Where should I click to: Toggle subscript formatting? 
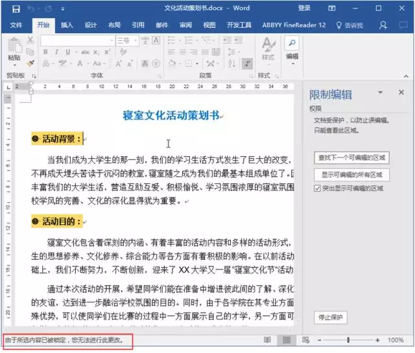point(96,52)
